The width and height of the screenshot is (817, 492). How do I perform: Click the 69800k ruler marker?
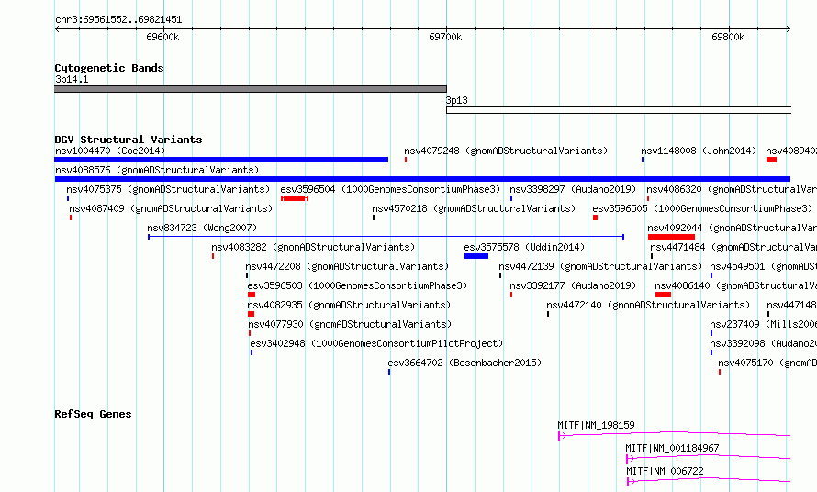(x=728, y=37)
